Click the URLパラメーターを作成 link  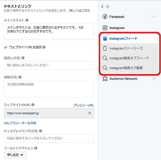20,123
